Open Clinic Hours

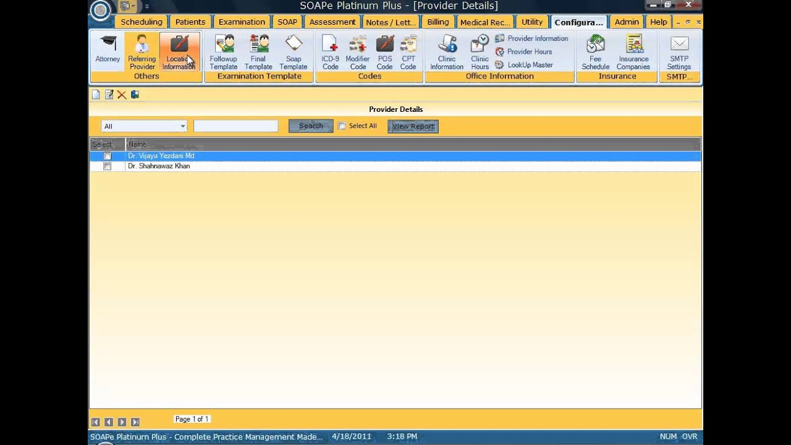(480, 52)
